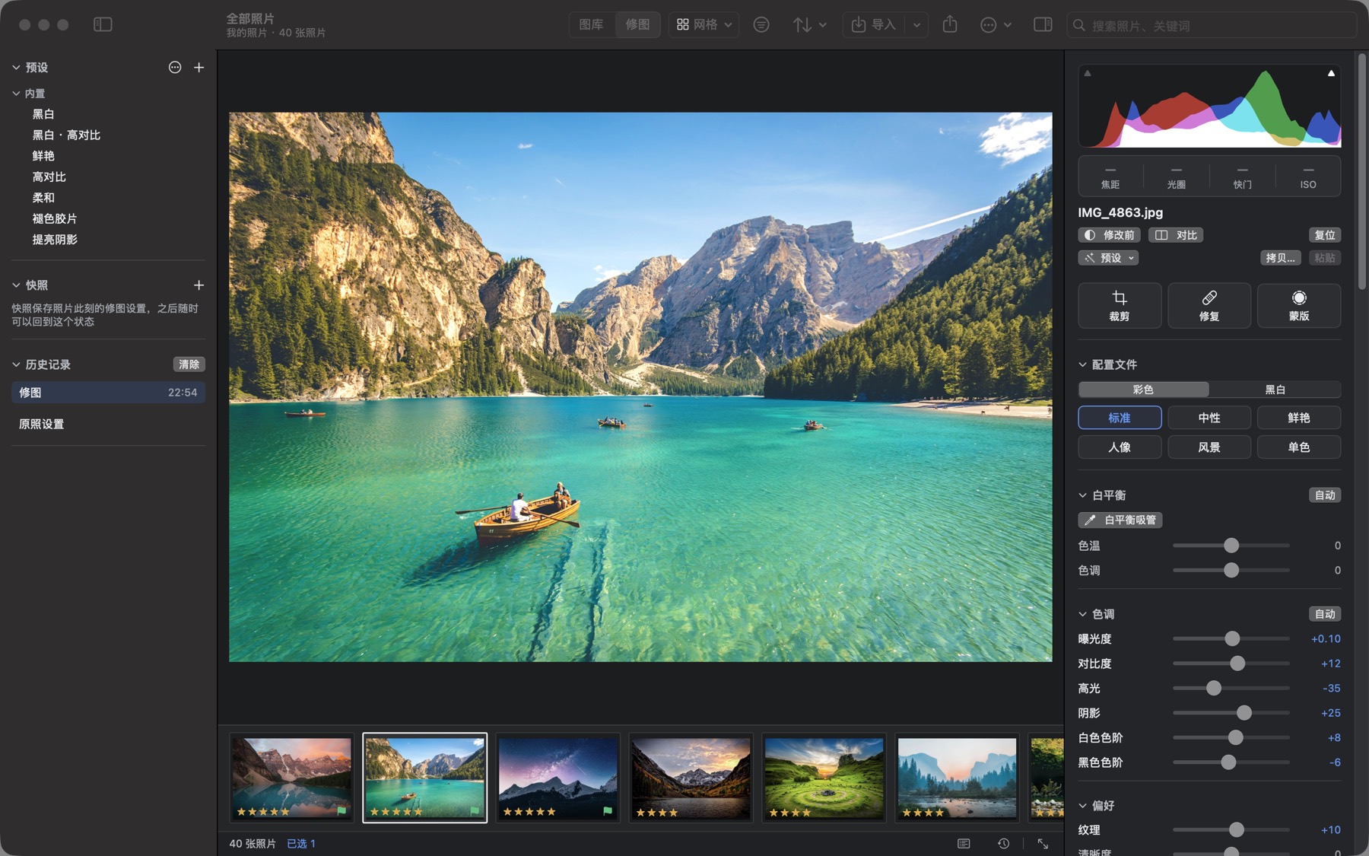Switch profile to Black & White (黑白)
Screen dimensions: 1369x856
click(x=1275, y=390)
